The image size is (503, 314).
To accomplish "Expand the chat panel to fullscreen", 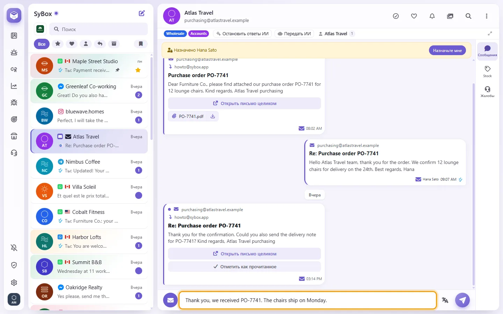I will pos(490,33).
